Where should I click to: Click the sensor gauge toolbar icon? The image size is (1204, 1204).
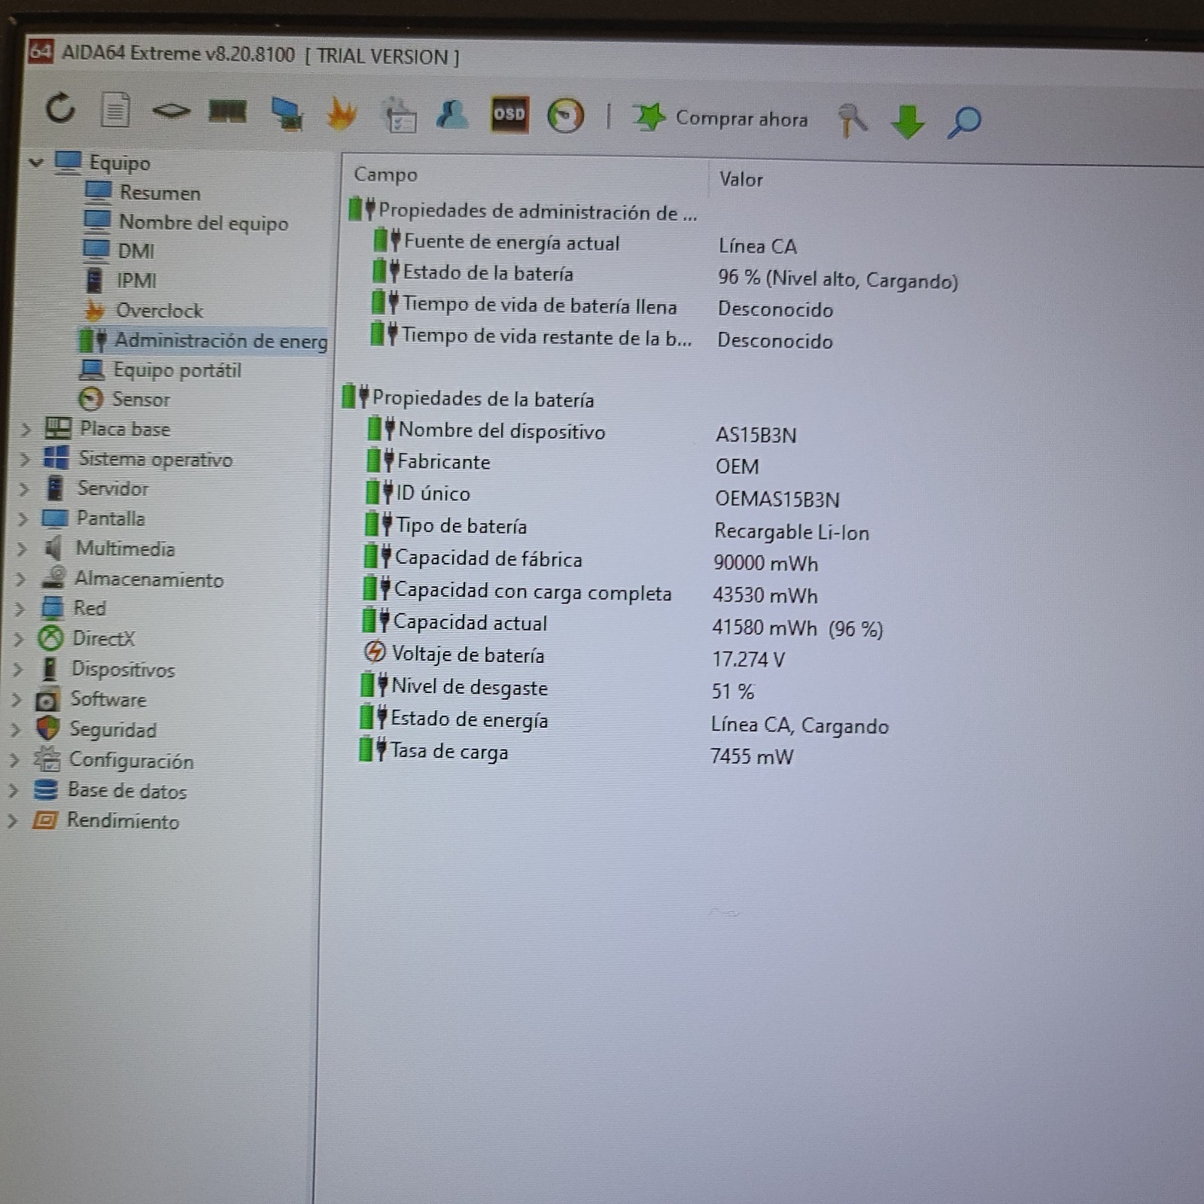click(565, 116)
